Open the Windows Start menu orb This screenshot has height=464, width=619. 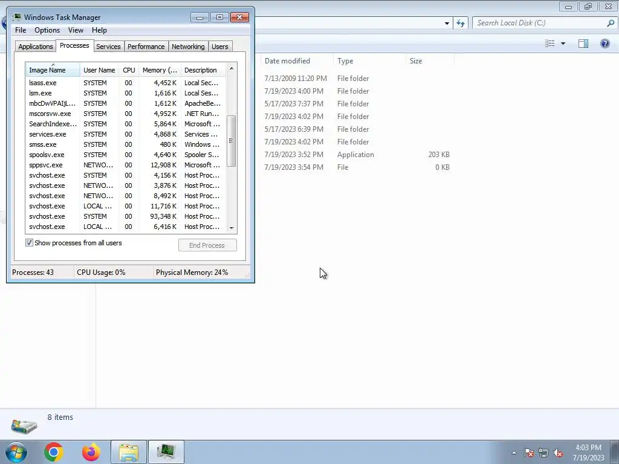tap(16, 452)
